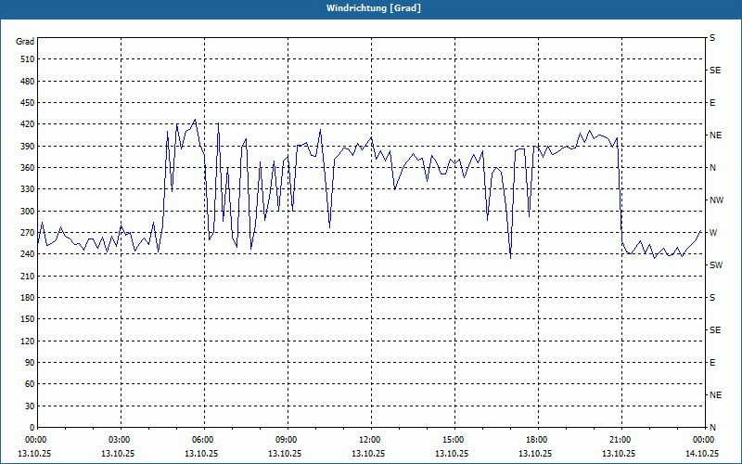Click the 60 degree axis label

point(30,384)
